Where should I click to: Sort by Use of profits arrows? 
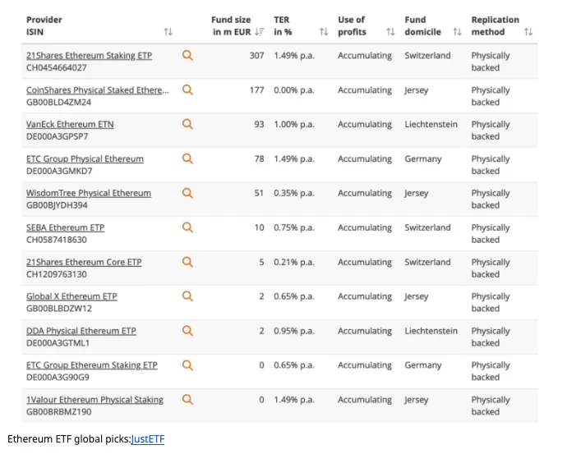coord(390,32)
